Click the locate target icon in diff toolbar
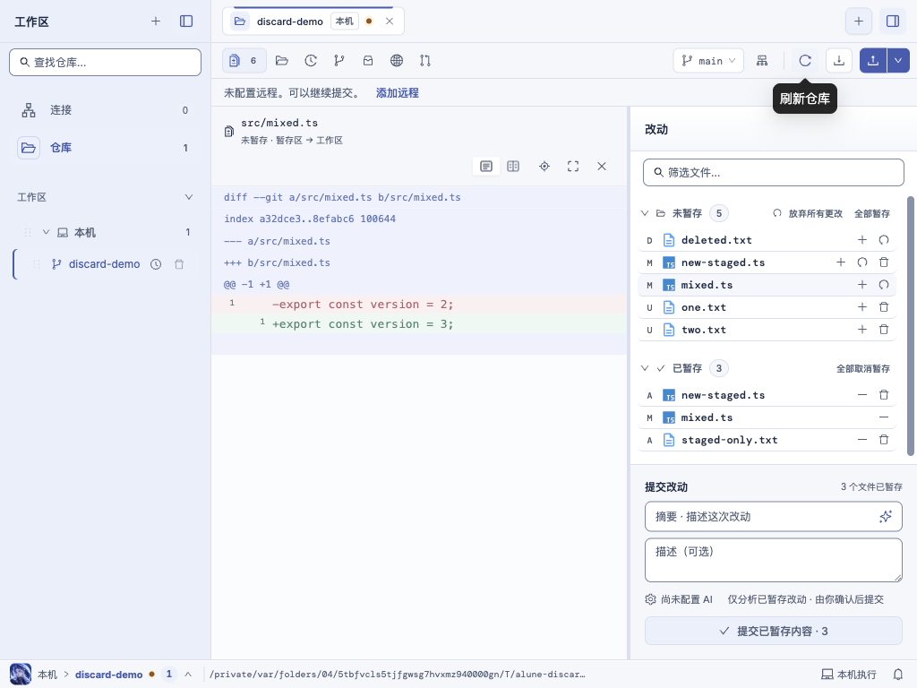This screenshot has height=688, width=917. coord(544,166)
